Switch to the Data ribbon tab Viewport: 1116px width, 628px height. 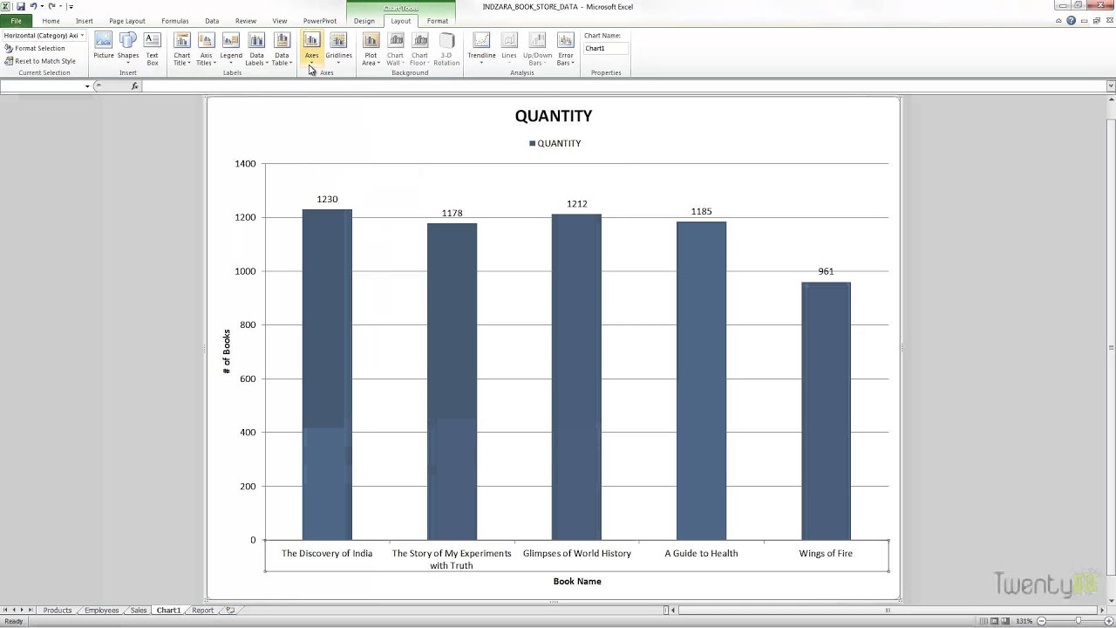click(x=212, y=21)
